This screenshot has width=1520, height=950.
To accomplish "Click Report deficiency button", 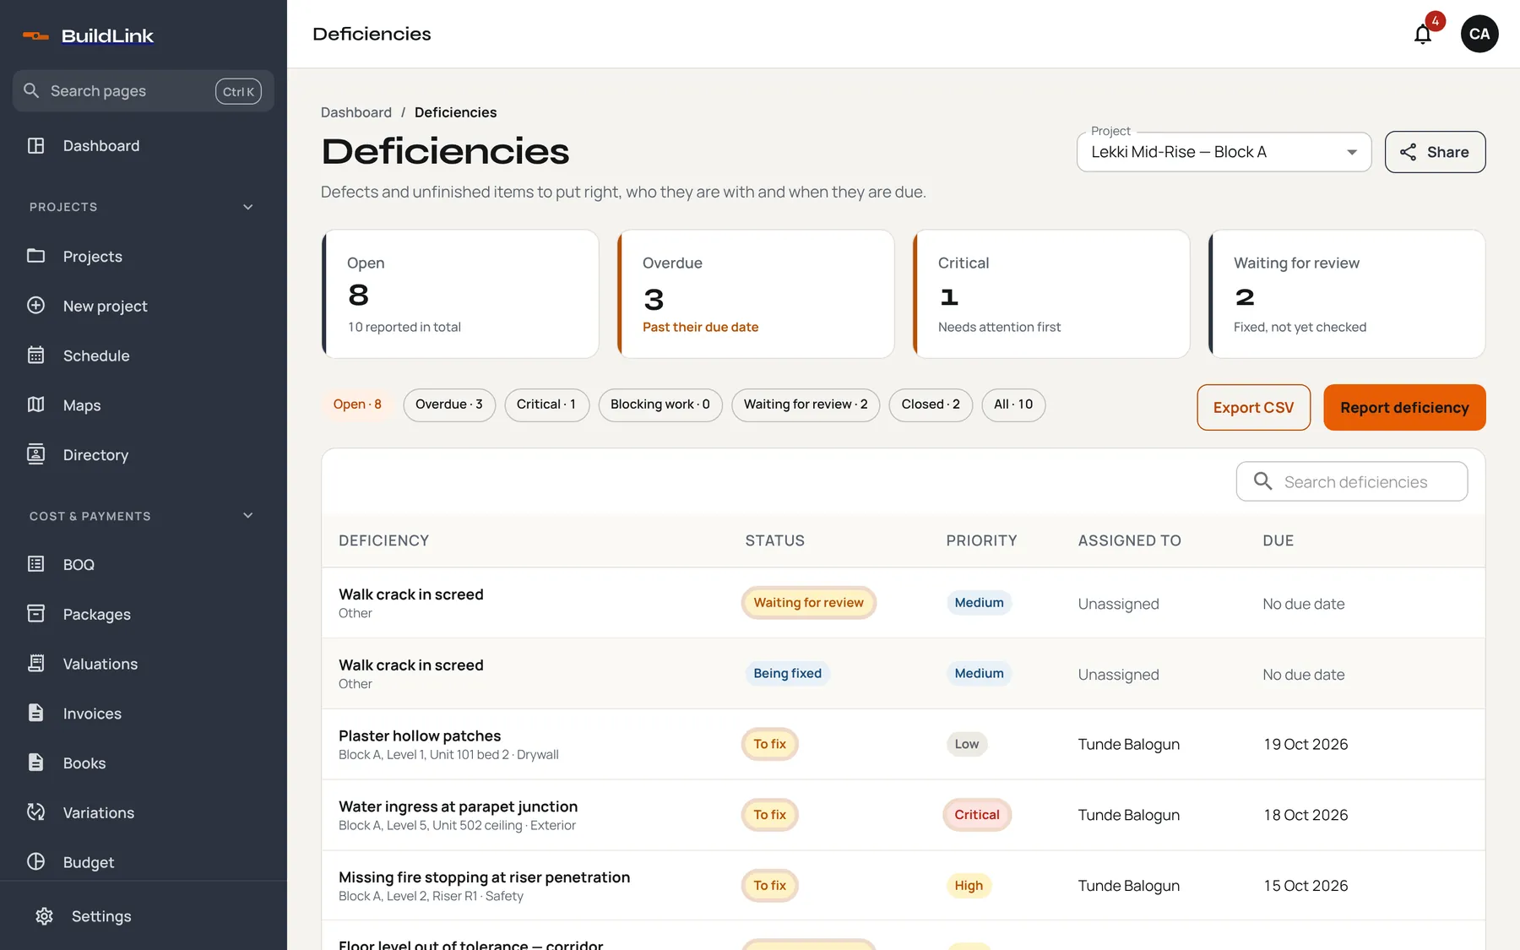I will click(x=1404, y=408).
